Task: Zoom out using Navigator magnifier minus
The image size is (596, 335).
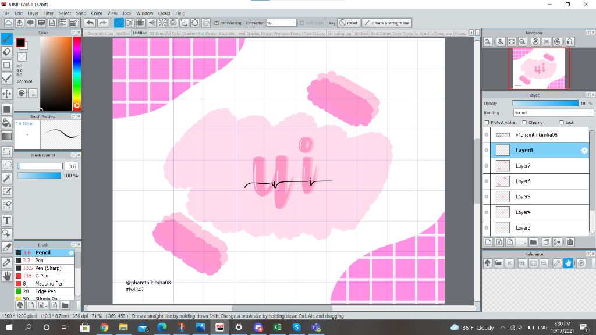Action: [x=523, y=42]
